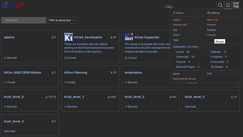Screen dimensions: 243x137
Task: Focus the All Groups search field
Action: (x=24, y=20)
